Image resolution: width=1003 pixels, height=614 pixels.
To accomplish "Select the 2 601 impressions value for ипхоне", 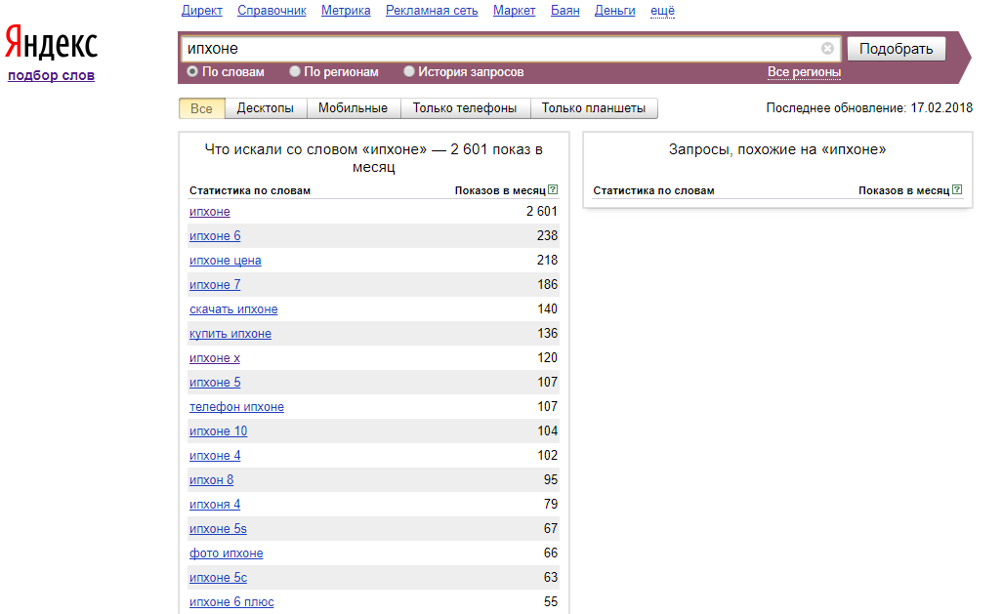I will [x=542, y=211].
